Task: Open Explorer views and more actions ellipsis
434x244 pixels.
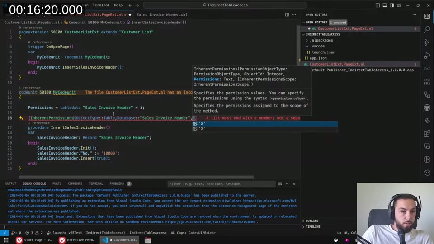Action: [x=414, y=14]
